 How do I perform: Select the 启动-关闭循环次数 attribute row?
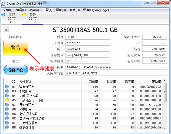pyautogui.click(x=83, y=118)
